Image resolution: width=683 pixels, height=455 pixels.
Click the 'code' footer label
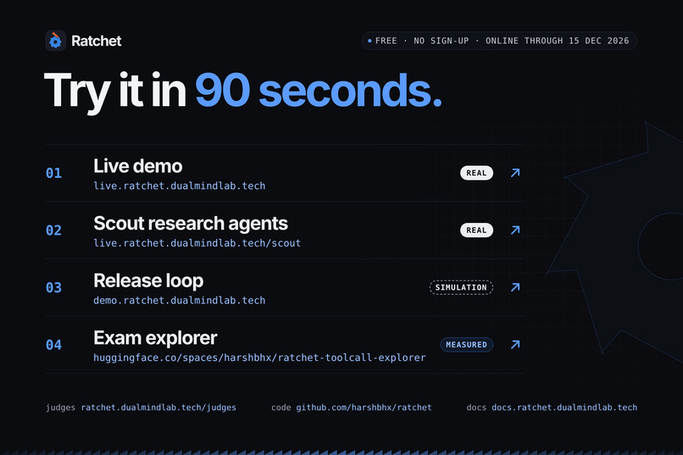(281, 408)
